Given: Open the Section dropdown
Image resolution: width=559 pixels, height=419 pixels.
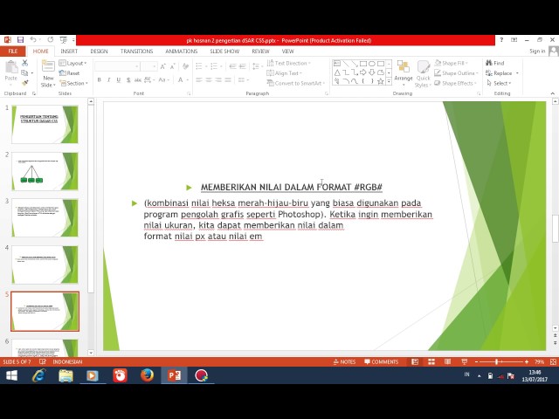Looking at the screenshot, I should pos(73,84).
